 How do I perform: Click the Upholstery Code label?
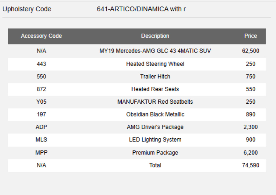pos(27,9)
